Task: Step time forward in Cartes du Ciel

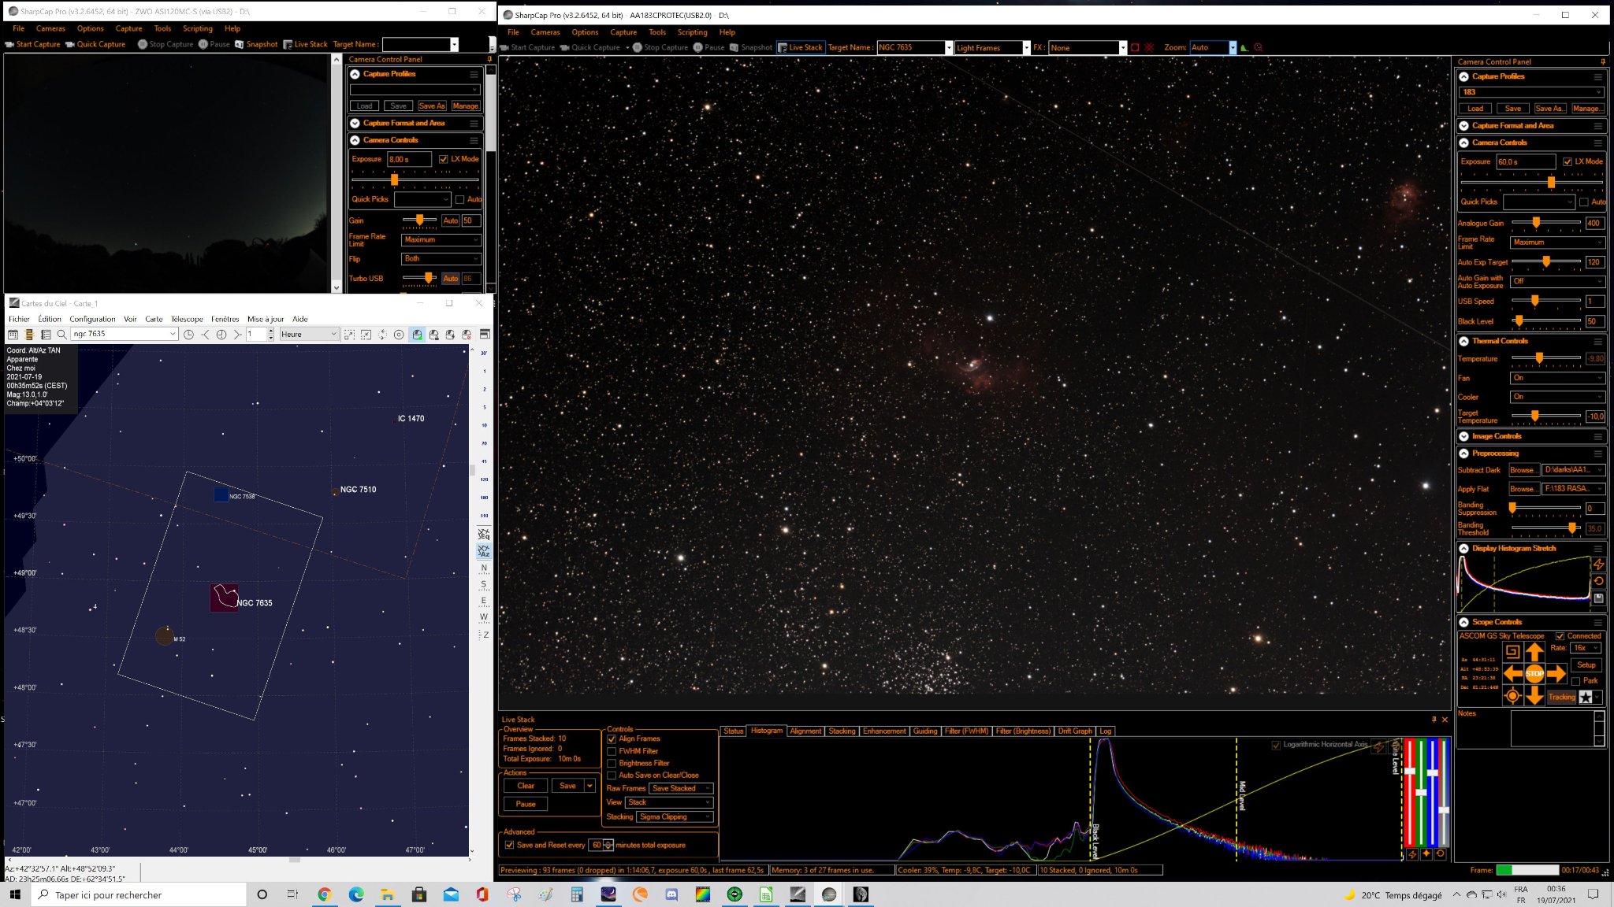Action: [x=237, y=335]
